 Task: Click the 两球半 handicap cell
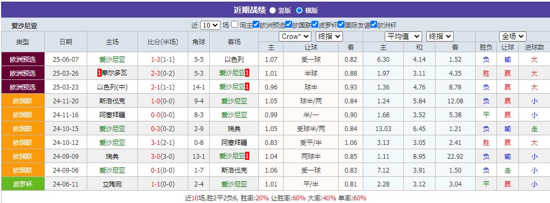click(311, 157)
